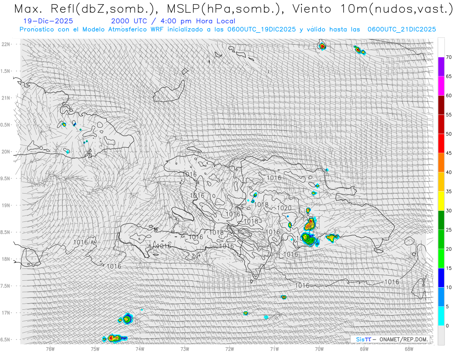Click the longitude axis label '71W'
Image resolution: width=459 pixels, height=354 pixels.
[x=274, y=349]
